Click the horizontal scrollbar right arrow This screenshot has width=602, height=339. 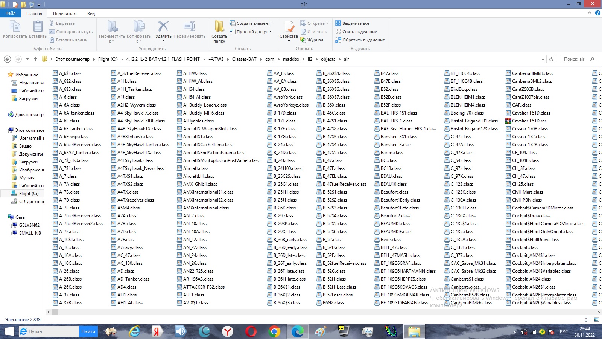[x=599, y=312]
